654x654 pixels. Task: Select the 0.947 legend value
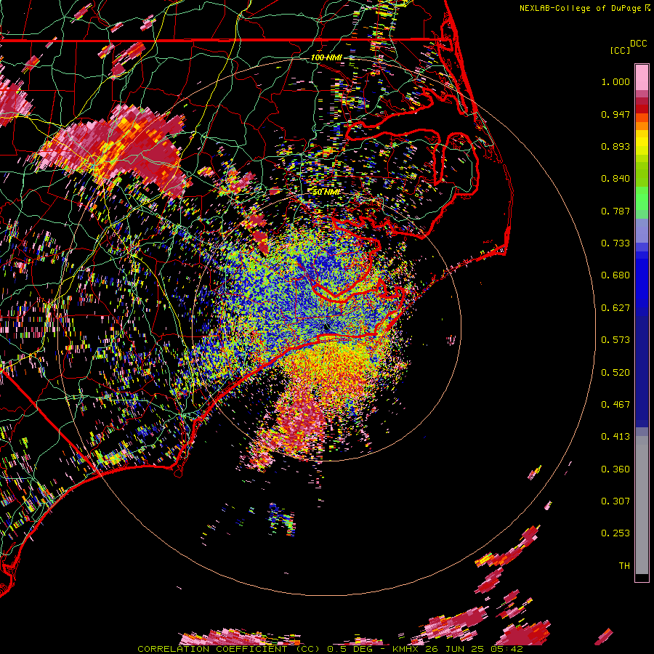tap(615, 114)
